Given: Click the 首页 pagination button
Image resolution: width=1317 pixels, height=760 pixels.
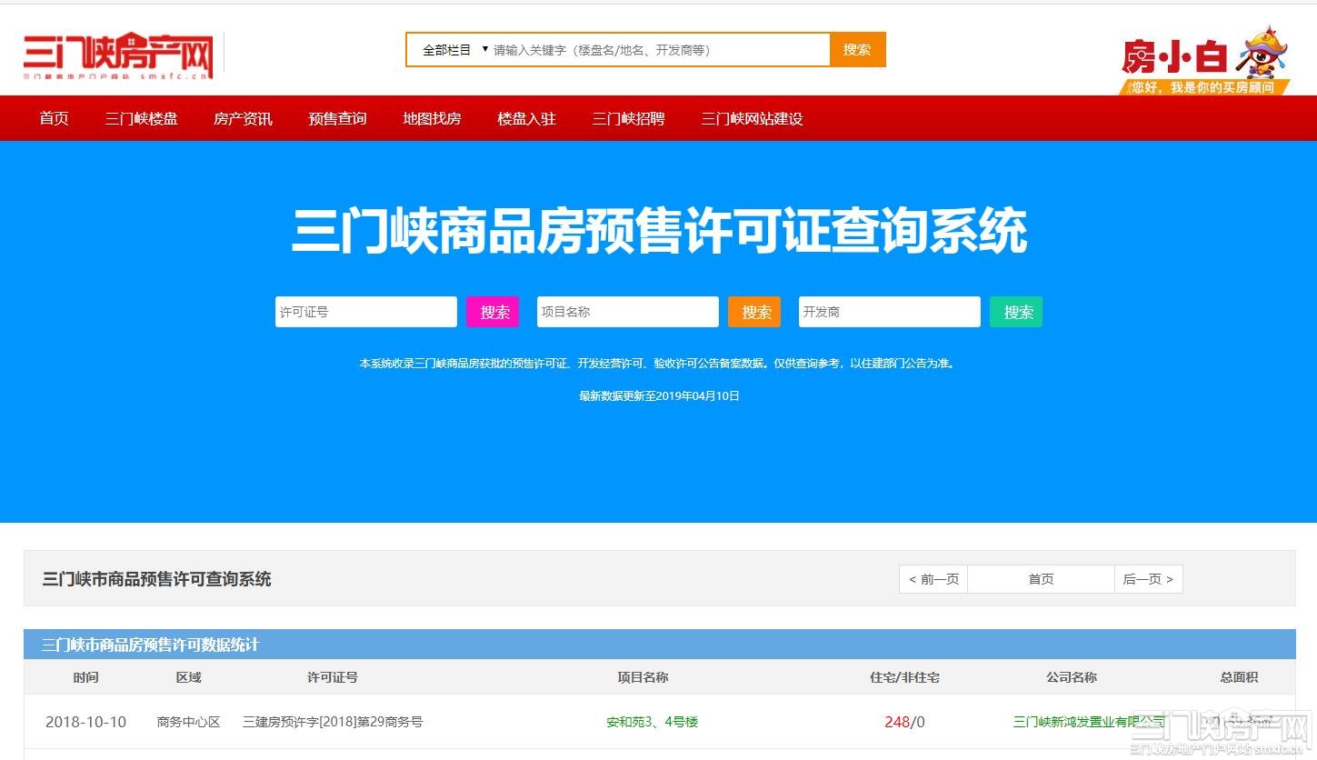Looking at the screenshot, I should [1041, 579].
